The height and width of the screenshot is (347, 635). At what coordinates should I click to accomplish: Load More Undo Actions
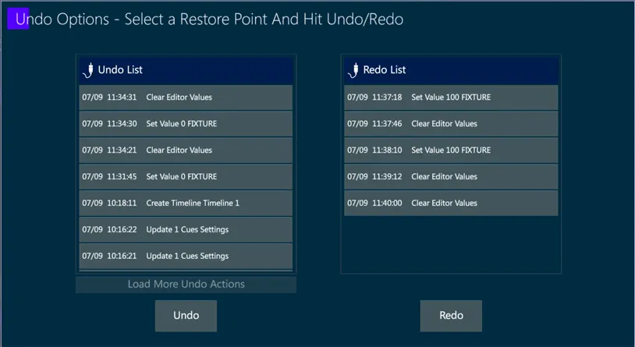coord(186,285)
